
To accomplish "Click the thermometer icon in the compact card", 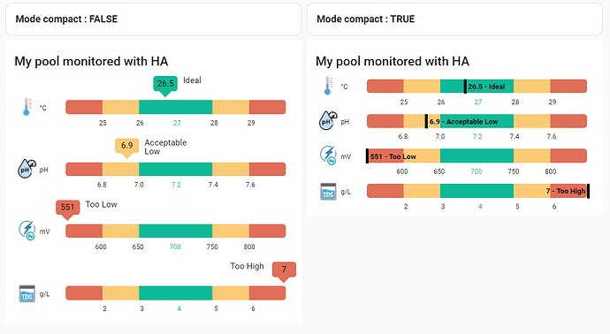I will 329,86.
